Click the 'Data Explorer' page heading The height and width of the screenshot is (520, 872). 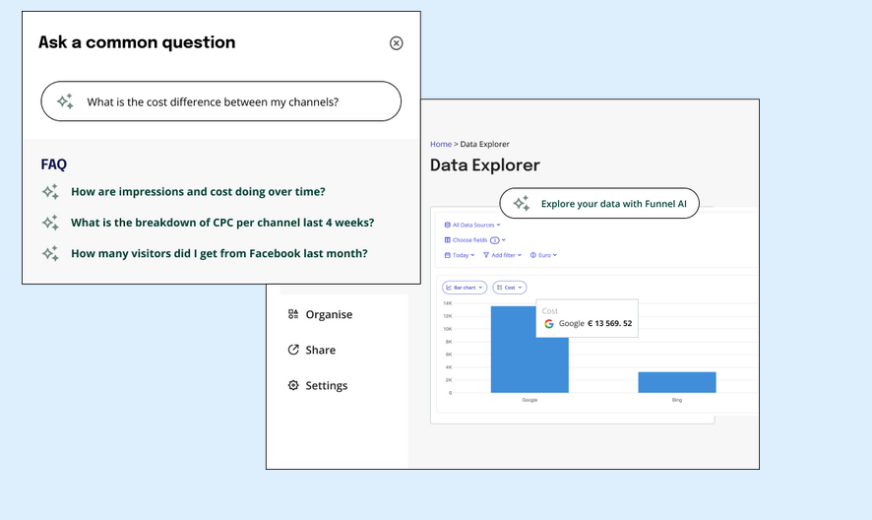point(484,164)
